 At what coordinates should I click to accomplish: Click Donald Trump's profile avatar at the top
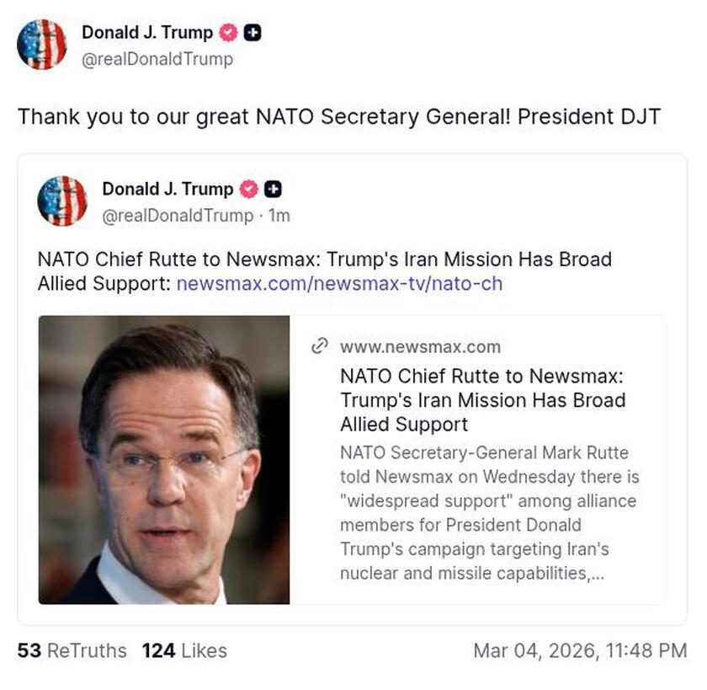[42, 45]
